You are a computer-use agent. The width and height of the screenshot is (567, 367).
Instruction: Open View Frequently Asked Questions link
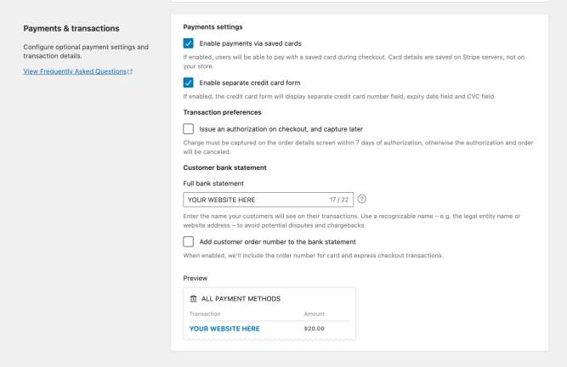[75, 71]
